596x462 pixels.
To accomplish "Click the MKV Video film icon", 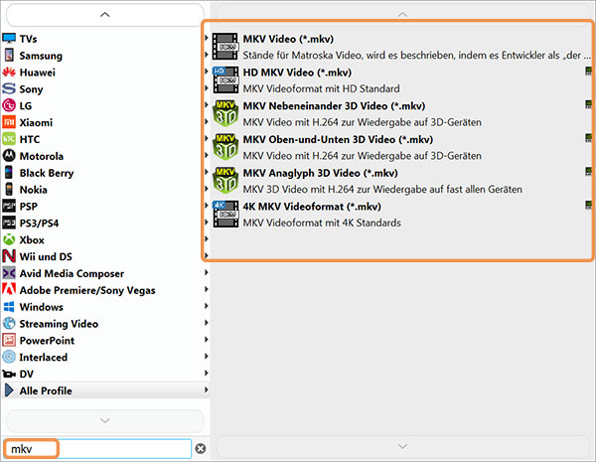I will (225, 47).
